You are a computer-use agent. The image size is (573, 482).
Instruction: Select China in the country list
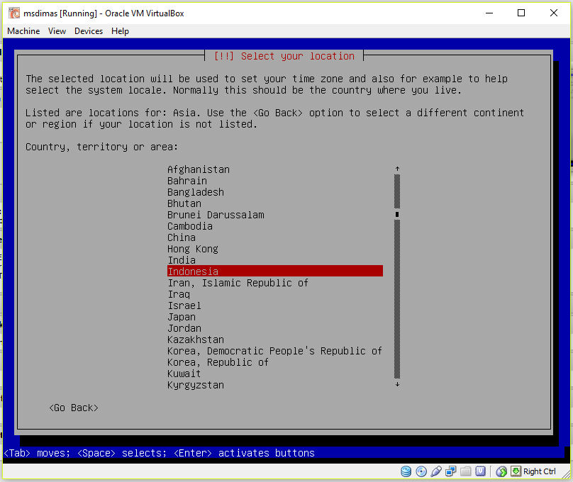(x=182, y=237)
